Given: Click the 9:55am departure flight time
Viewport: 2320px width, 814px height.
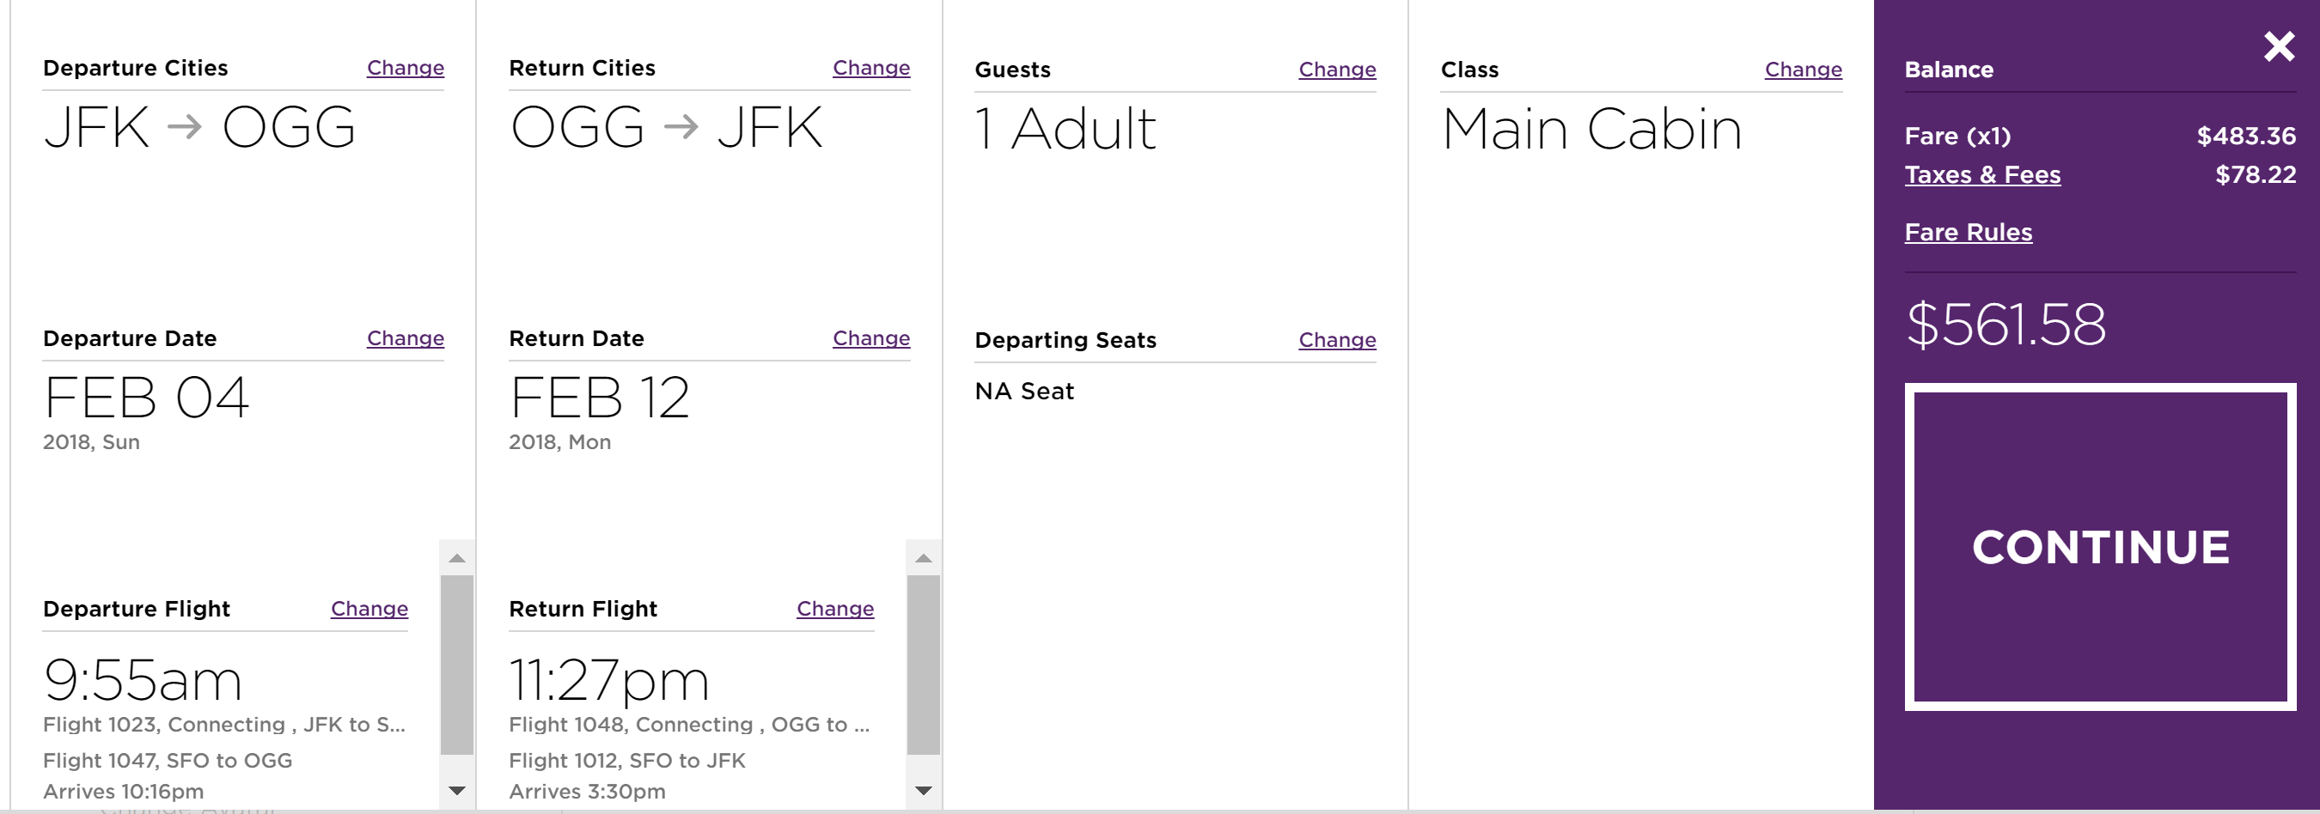Looking at the screenshot, I should [x=143, y=681].
